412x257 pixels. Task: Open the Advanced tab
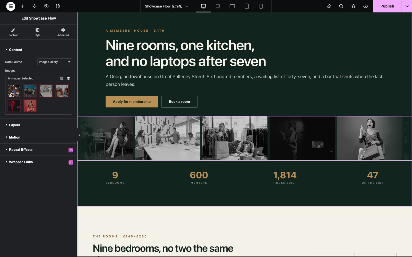click(x=63, y=32)
